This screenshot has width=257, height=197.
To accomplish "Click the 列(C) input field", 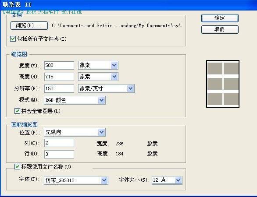I will [x=59, y=143].
